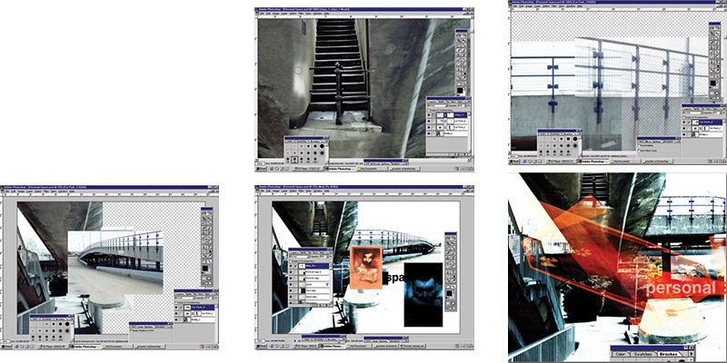Open Layer menu in portraits screenshot

(284, 191)
